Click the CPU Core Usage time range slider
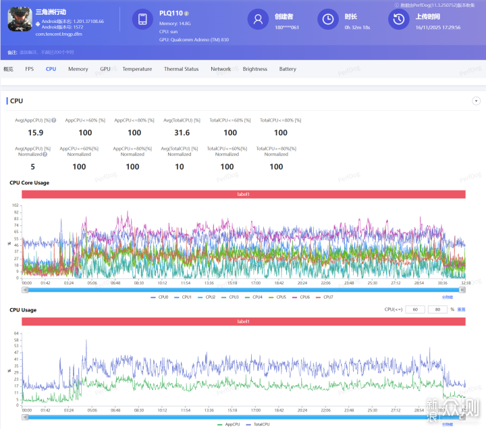 243,289
